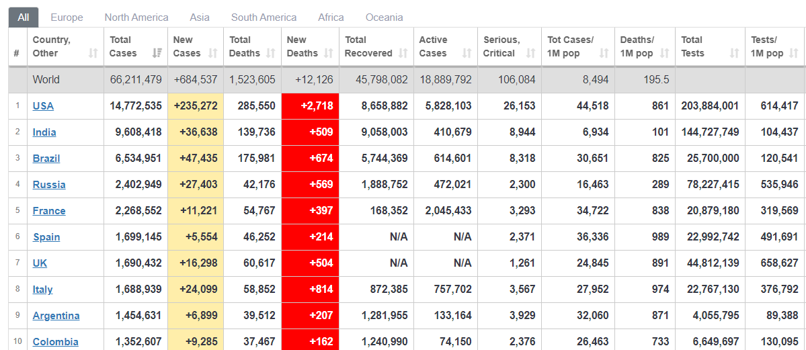Open the UK country link

pos(40,263)
